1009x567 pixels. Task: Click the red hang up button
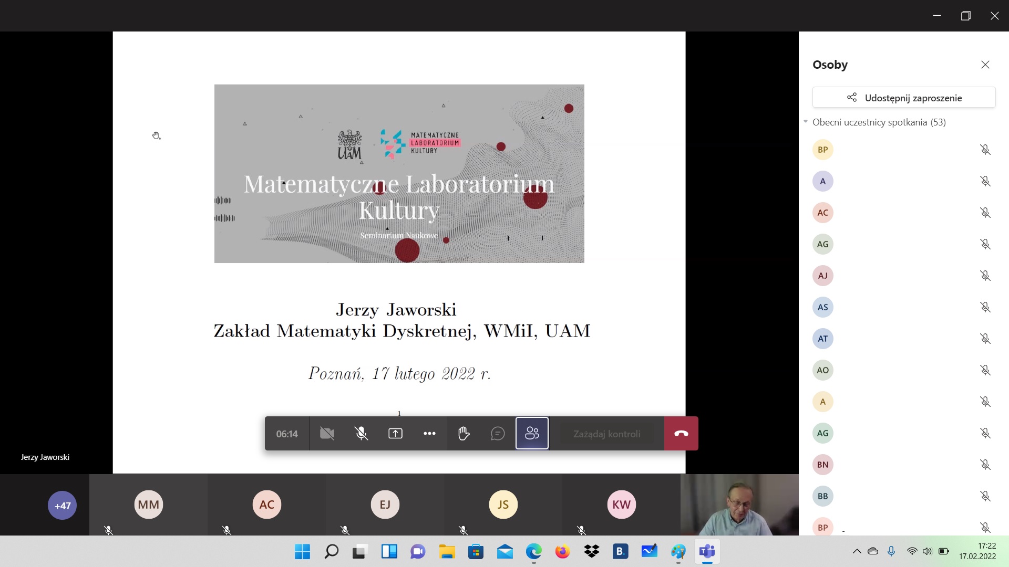(681, 434)
